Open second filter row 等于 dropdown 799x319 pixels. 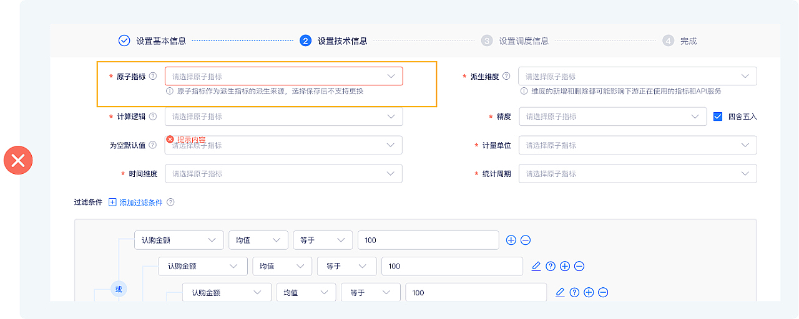[347, 266]
